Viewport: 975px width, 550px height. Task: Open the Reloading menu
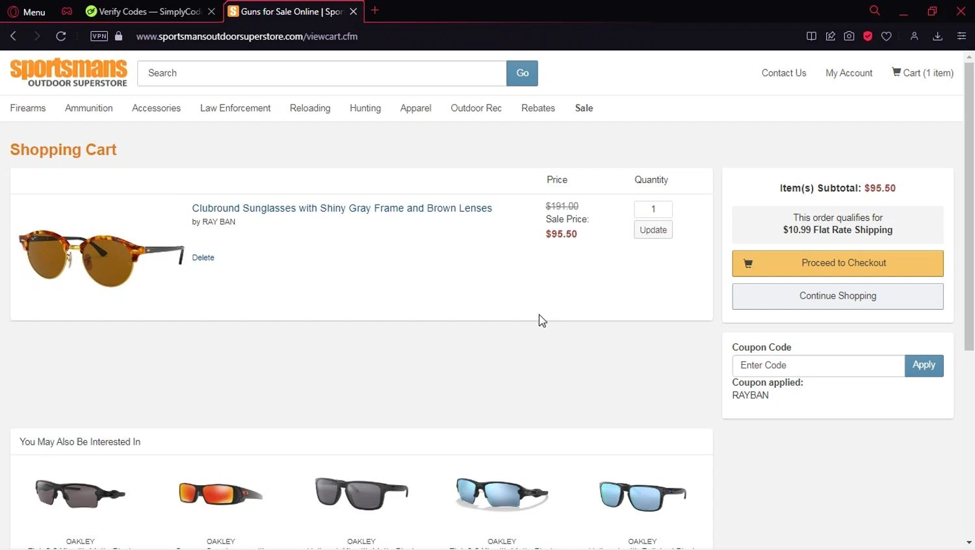[x=310, y=108]
